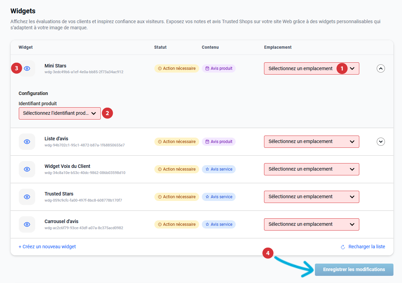This screenshot has width=402, height=283.
Task: Choose emplacement for Trusted Stars
Action: click(311, 197)
